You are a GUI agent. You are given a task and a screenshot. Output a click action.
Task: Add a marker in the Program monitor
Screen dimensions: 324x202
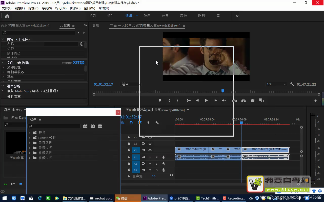[x=160, y=100]
